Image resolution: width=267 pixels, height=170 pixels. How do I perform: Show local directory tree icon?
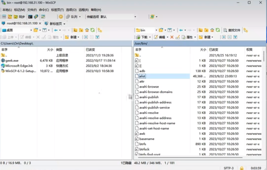(x=100, y=30)
